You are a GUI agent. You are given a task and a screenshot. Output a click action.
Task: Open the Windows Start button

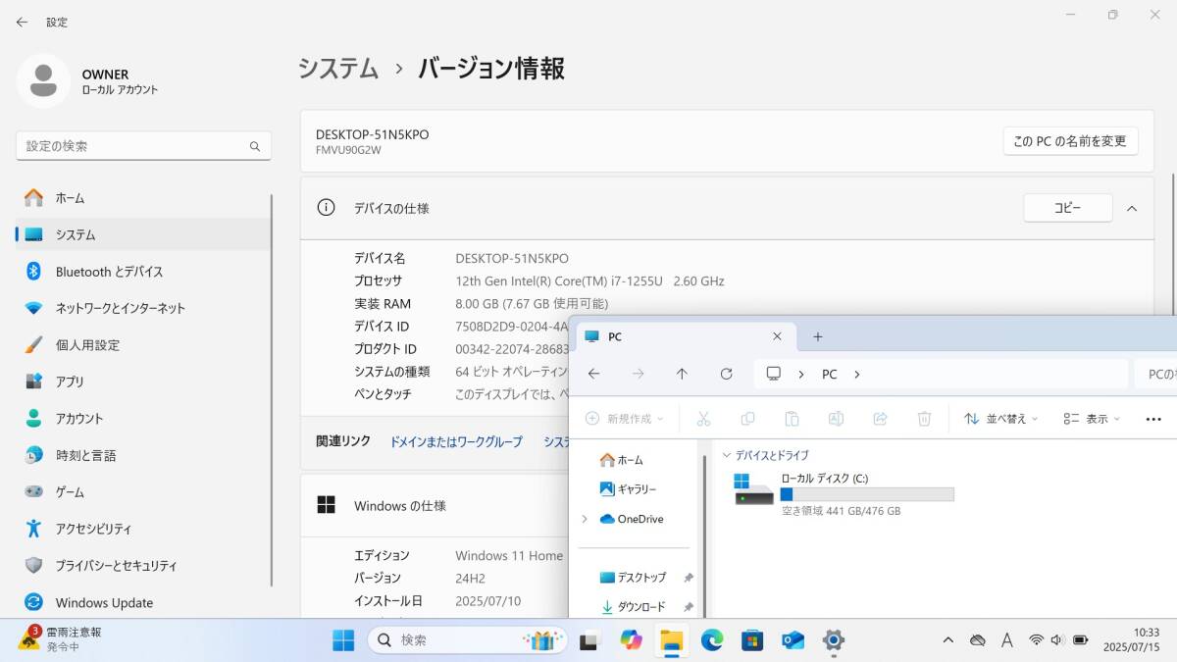[343, 640]
